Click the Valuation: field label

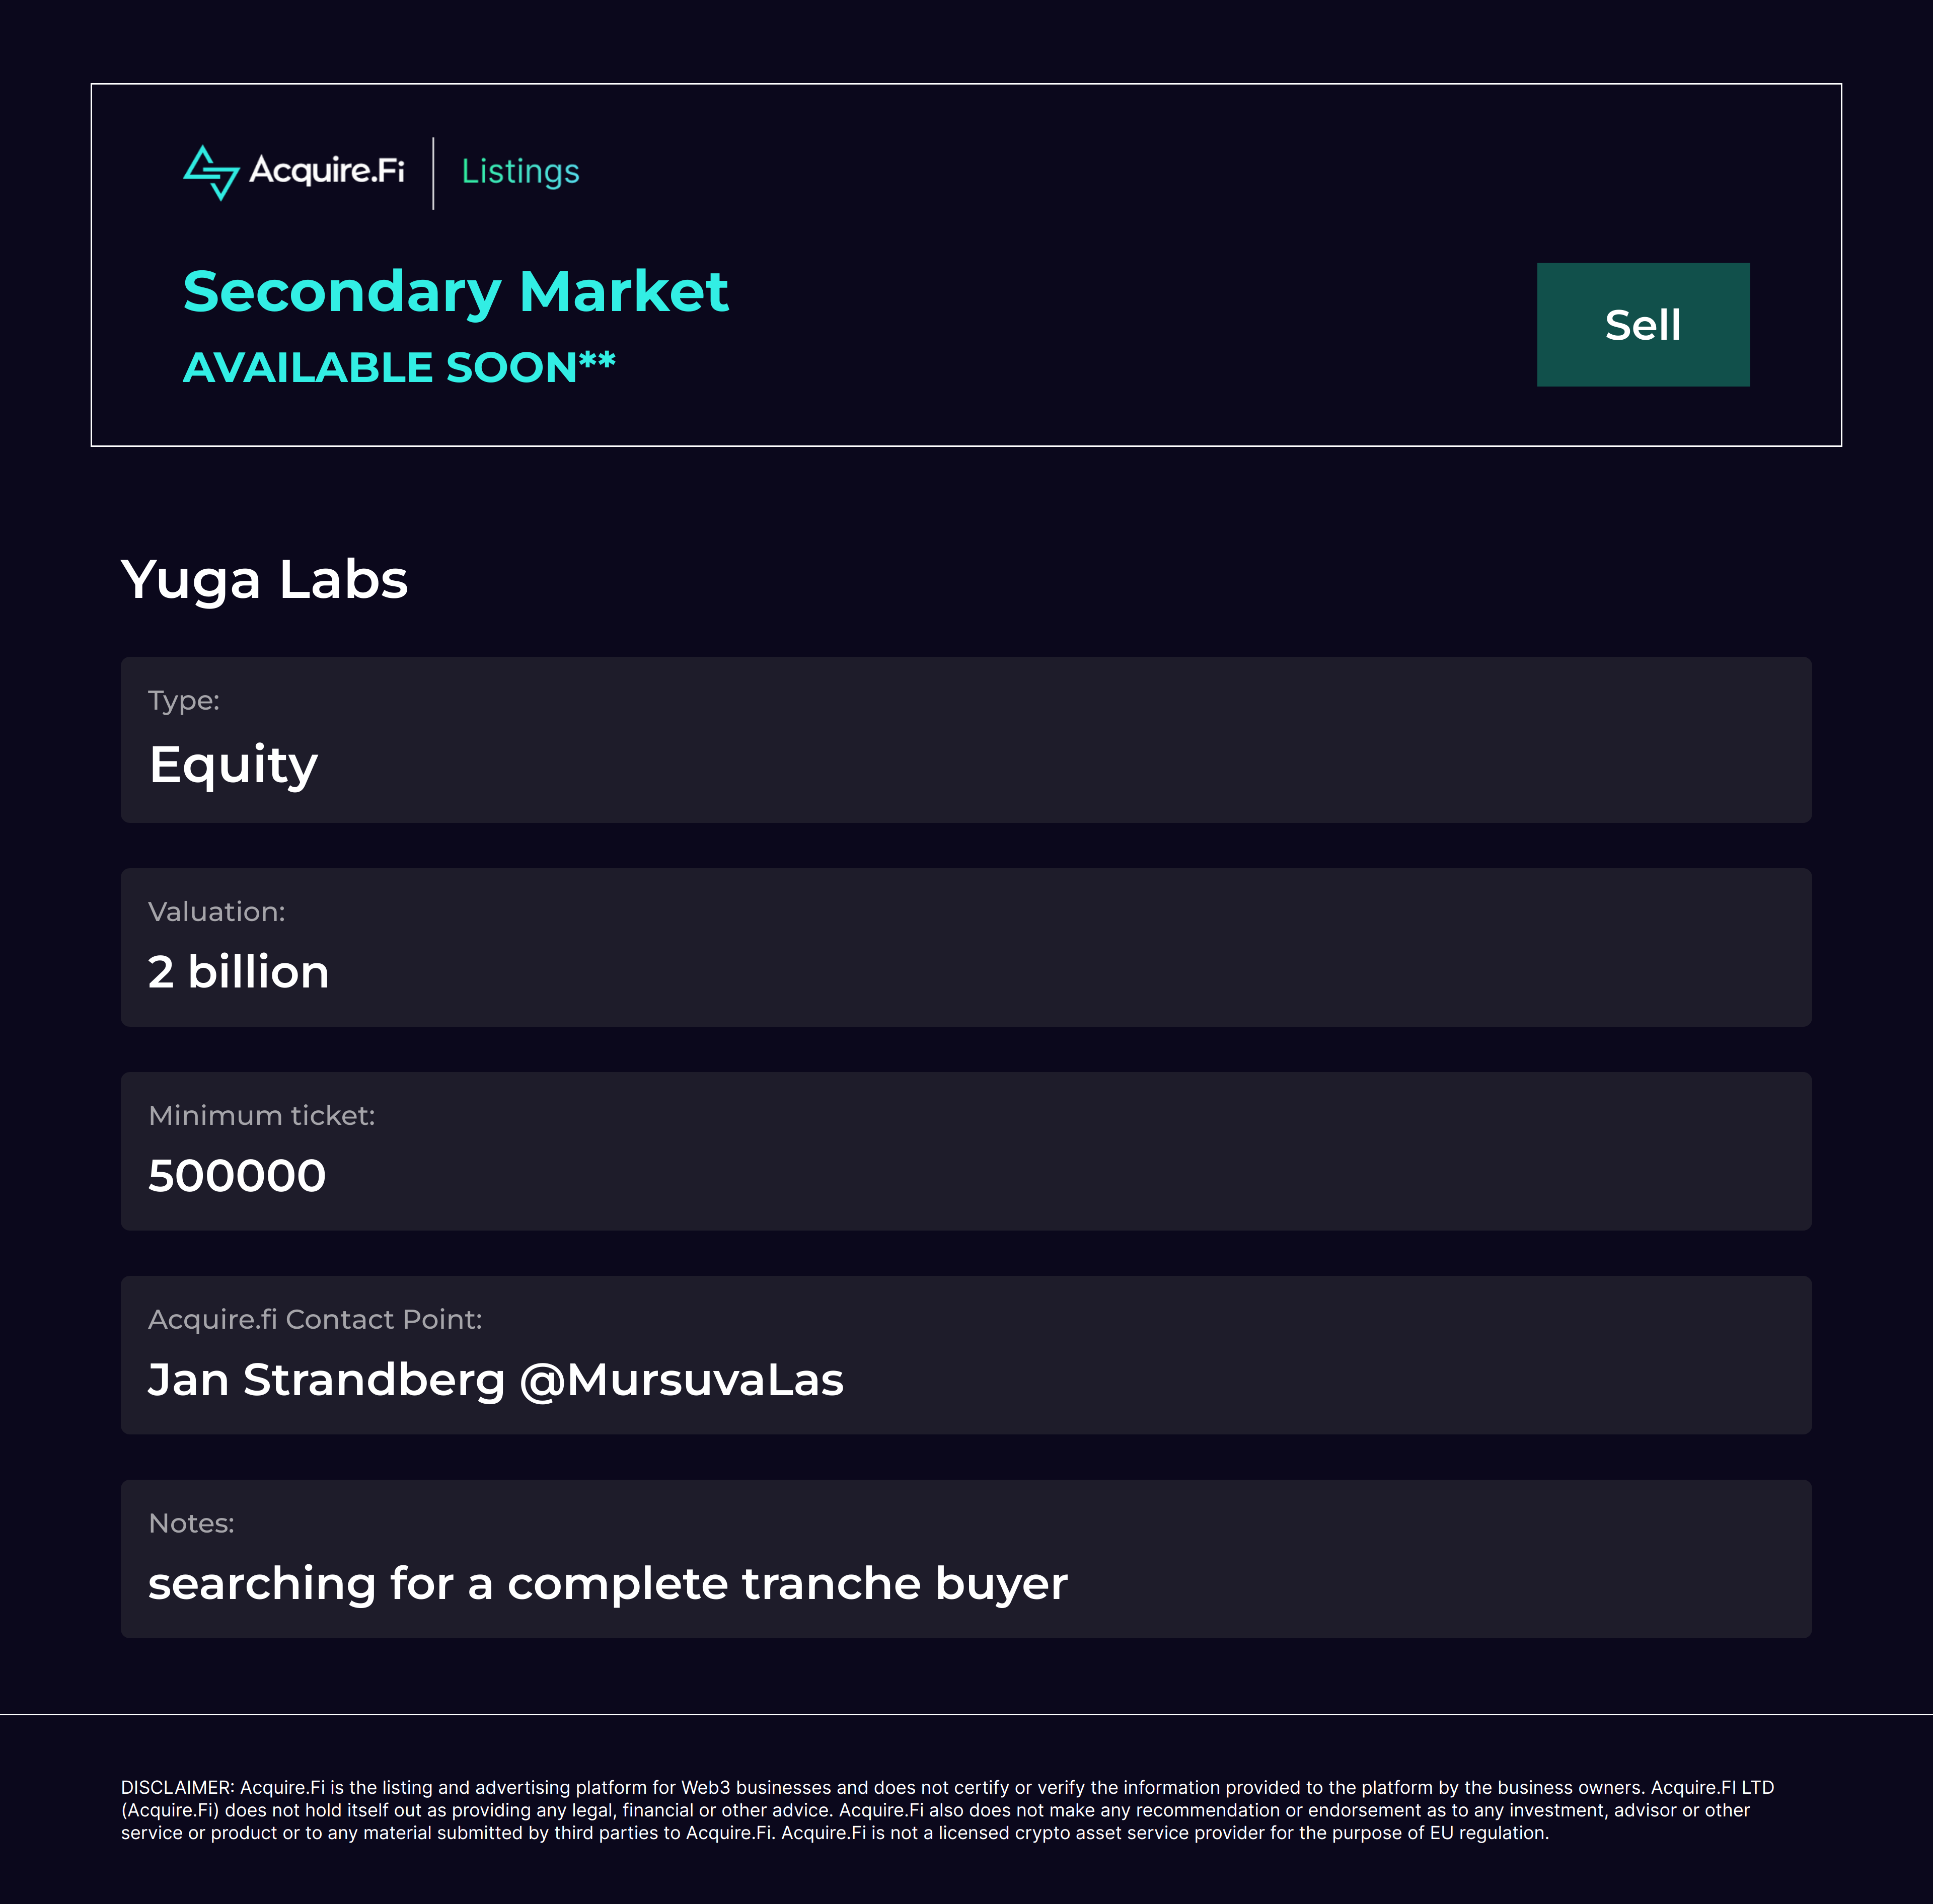click(x=217, y=912)
